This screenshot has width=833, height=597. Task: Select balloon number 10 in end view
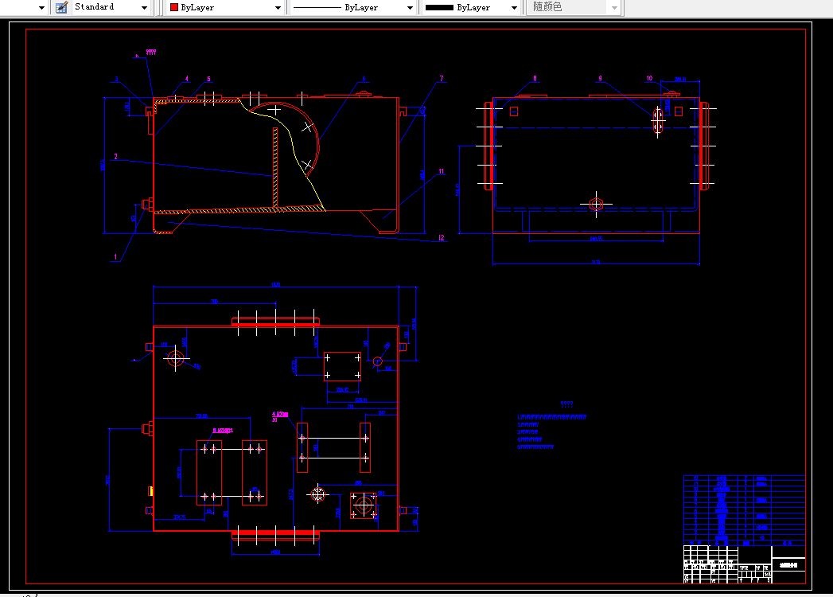click(649, 78)
